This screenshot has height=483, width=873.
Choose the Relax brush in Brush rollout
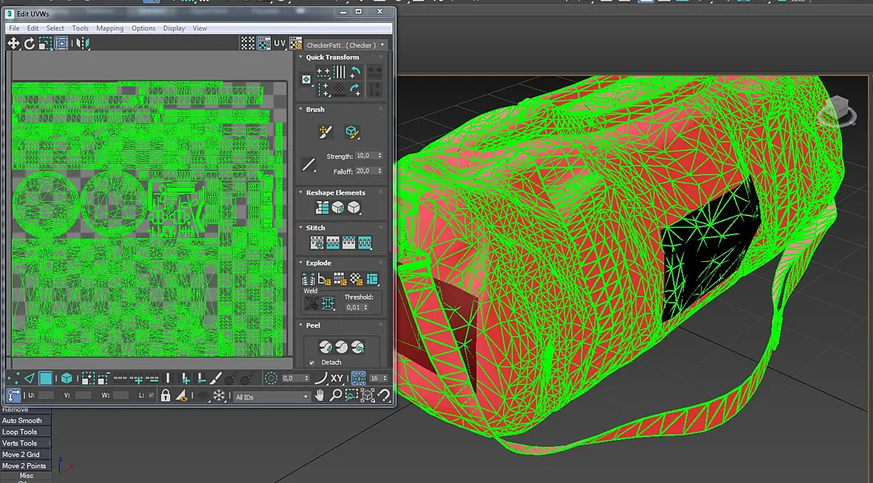click(x=351, y=132)
